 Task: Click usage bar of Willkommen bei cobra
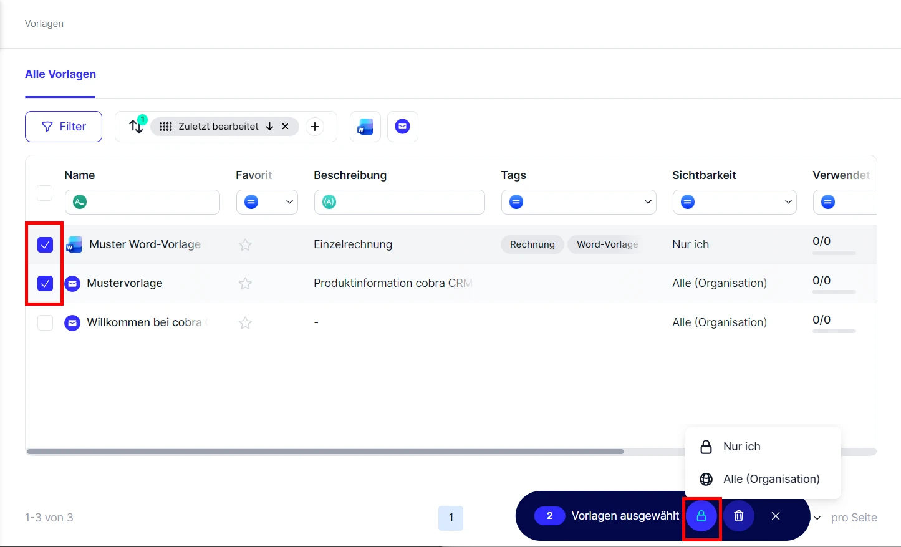[834, 331]
